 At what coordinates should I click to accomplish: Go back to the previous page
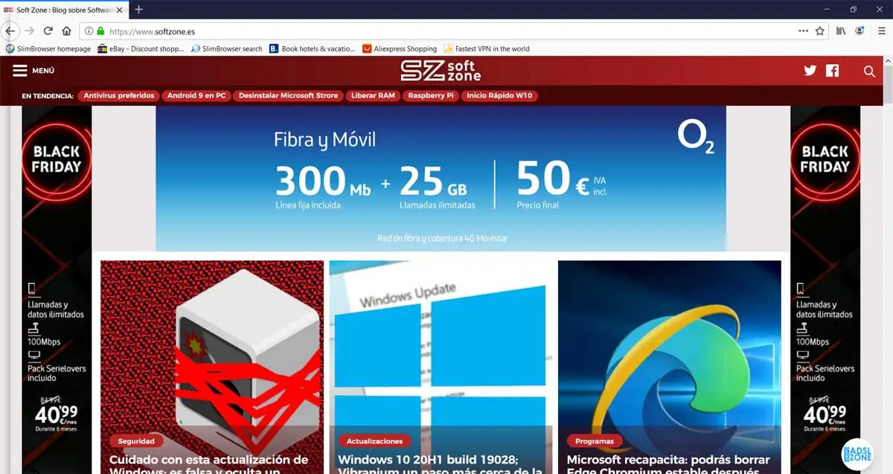point(10,31)
